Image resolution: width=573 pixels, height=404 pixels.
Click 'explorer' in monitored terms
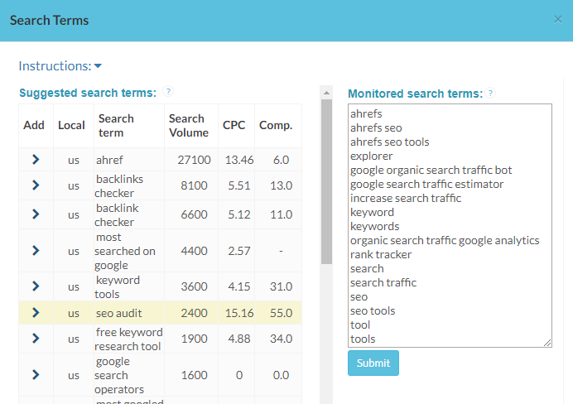pos(371,156)
